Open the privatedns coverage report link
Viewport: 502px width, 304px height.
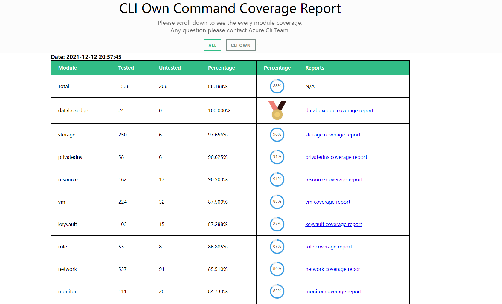click(336, 157)
